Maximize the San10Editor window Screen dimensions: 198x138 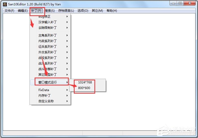point(180,3)
